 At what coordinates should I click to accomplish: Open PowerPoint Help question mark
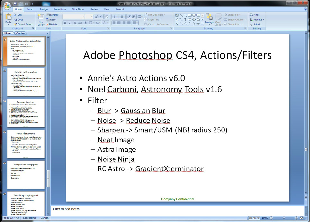pos(305,9)
